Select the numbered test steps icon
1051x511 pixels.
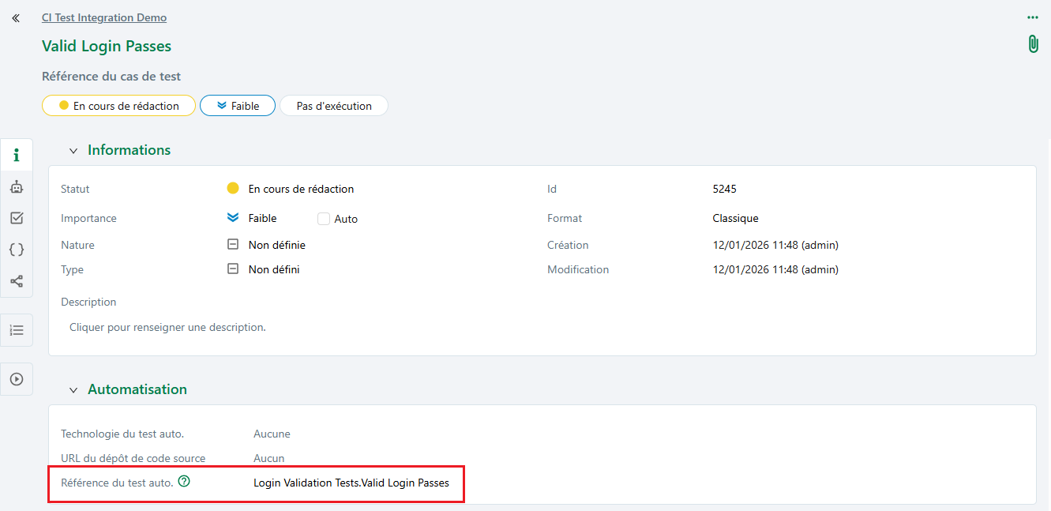[x=17, y=329]
